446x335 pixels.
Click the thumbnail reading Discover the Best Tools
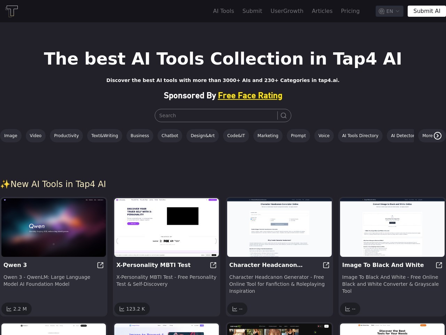[x=392, y=329]
